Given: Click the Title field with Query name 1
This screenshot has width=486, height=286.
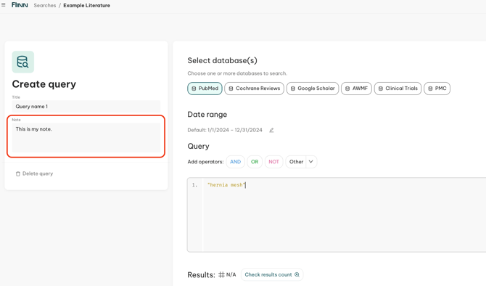Looking at the screenshot, I should pos(86,107).
